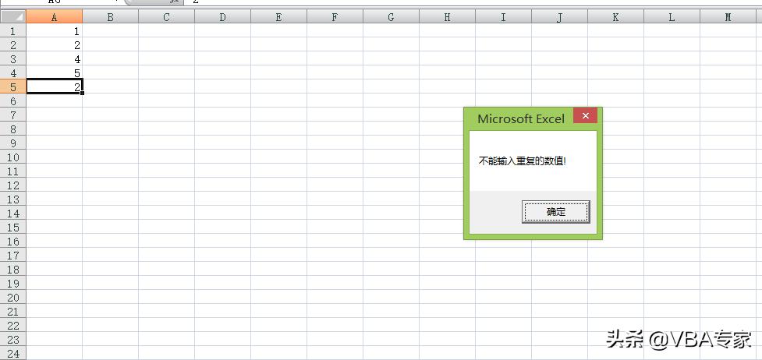
Task: Click cell A4 containing 5
Action: click(55, 73)
